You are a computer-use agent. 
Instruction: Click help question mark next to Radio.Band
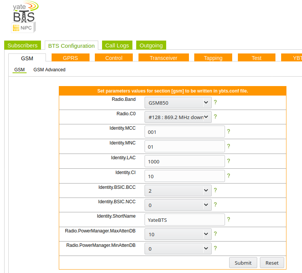tap(215, 102)
